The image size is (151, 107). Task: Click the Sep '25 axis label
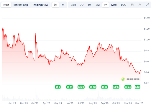point(104,103)
